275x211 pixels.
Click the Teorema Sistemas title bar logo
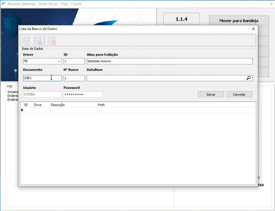click(3, 4)
